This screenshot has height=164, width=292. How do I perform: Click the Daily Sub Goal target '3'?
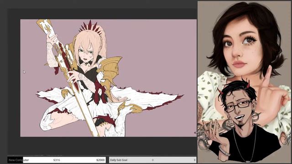pos(194,160)
